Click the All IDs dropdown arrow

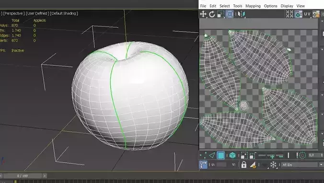tap(321, 165)
